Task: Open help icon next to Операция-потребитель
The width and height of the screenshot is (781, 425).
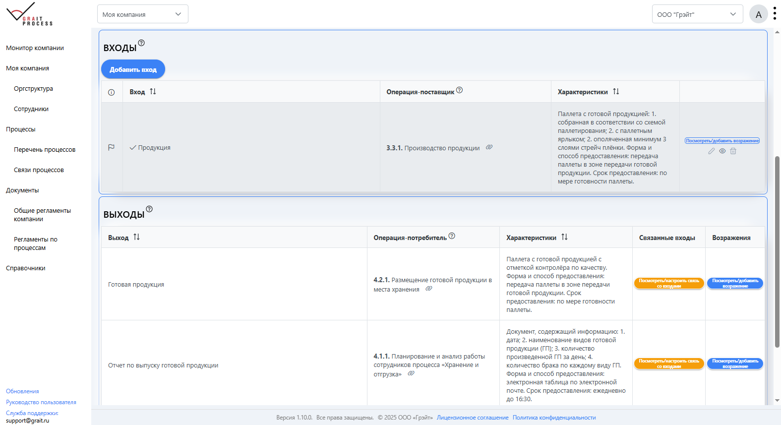Action: [452, 236]
